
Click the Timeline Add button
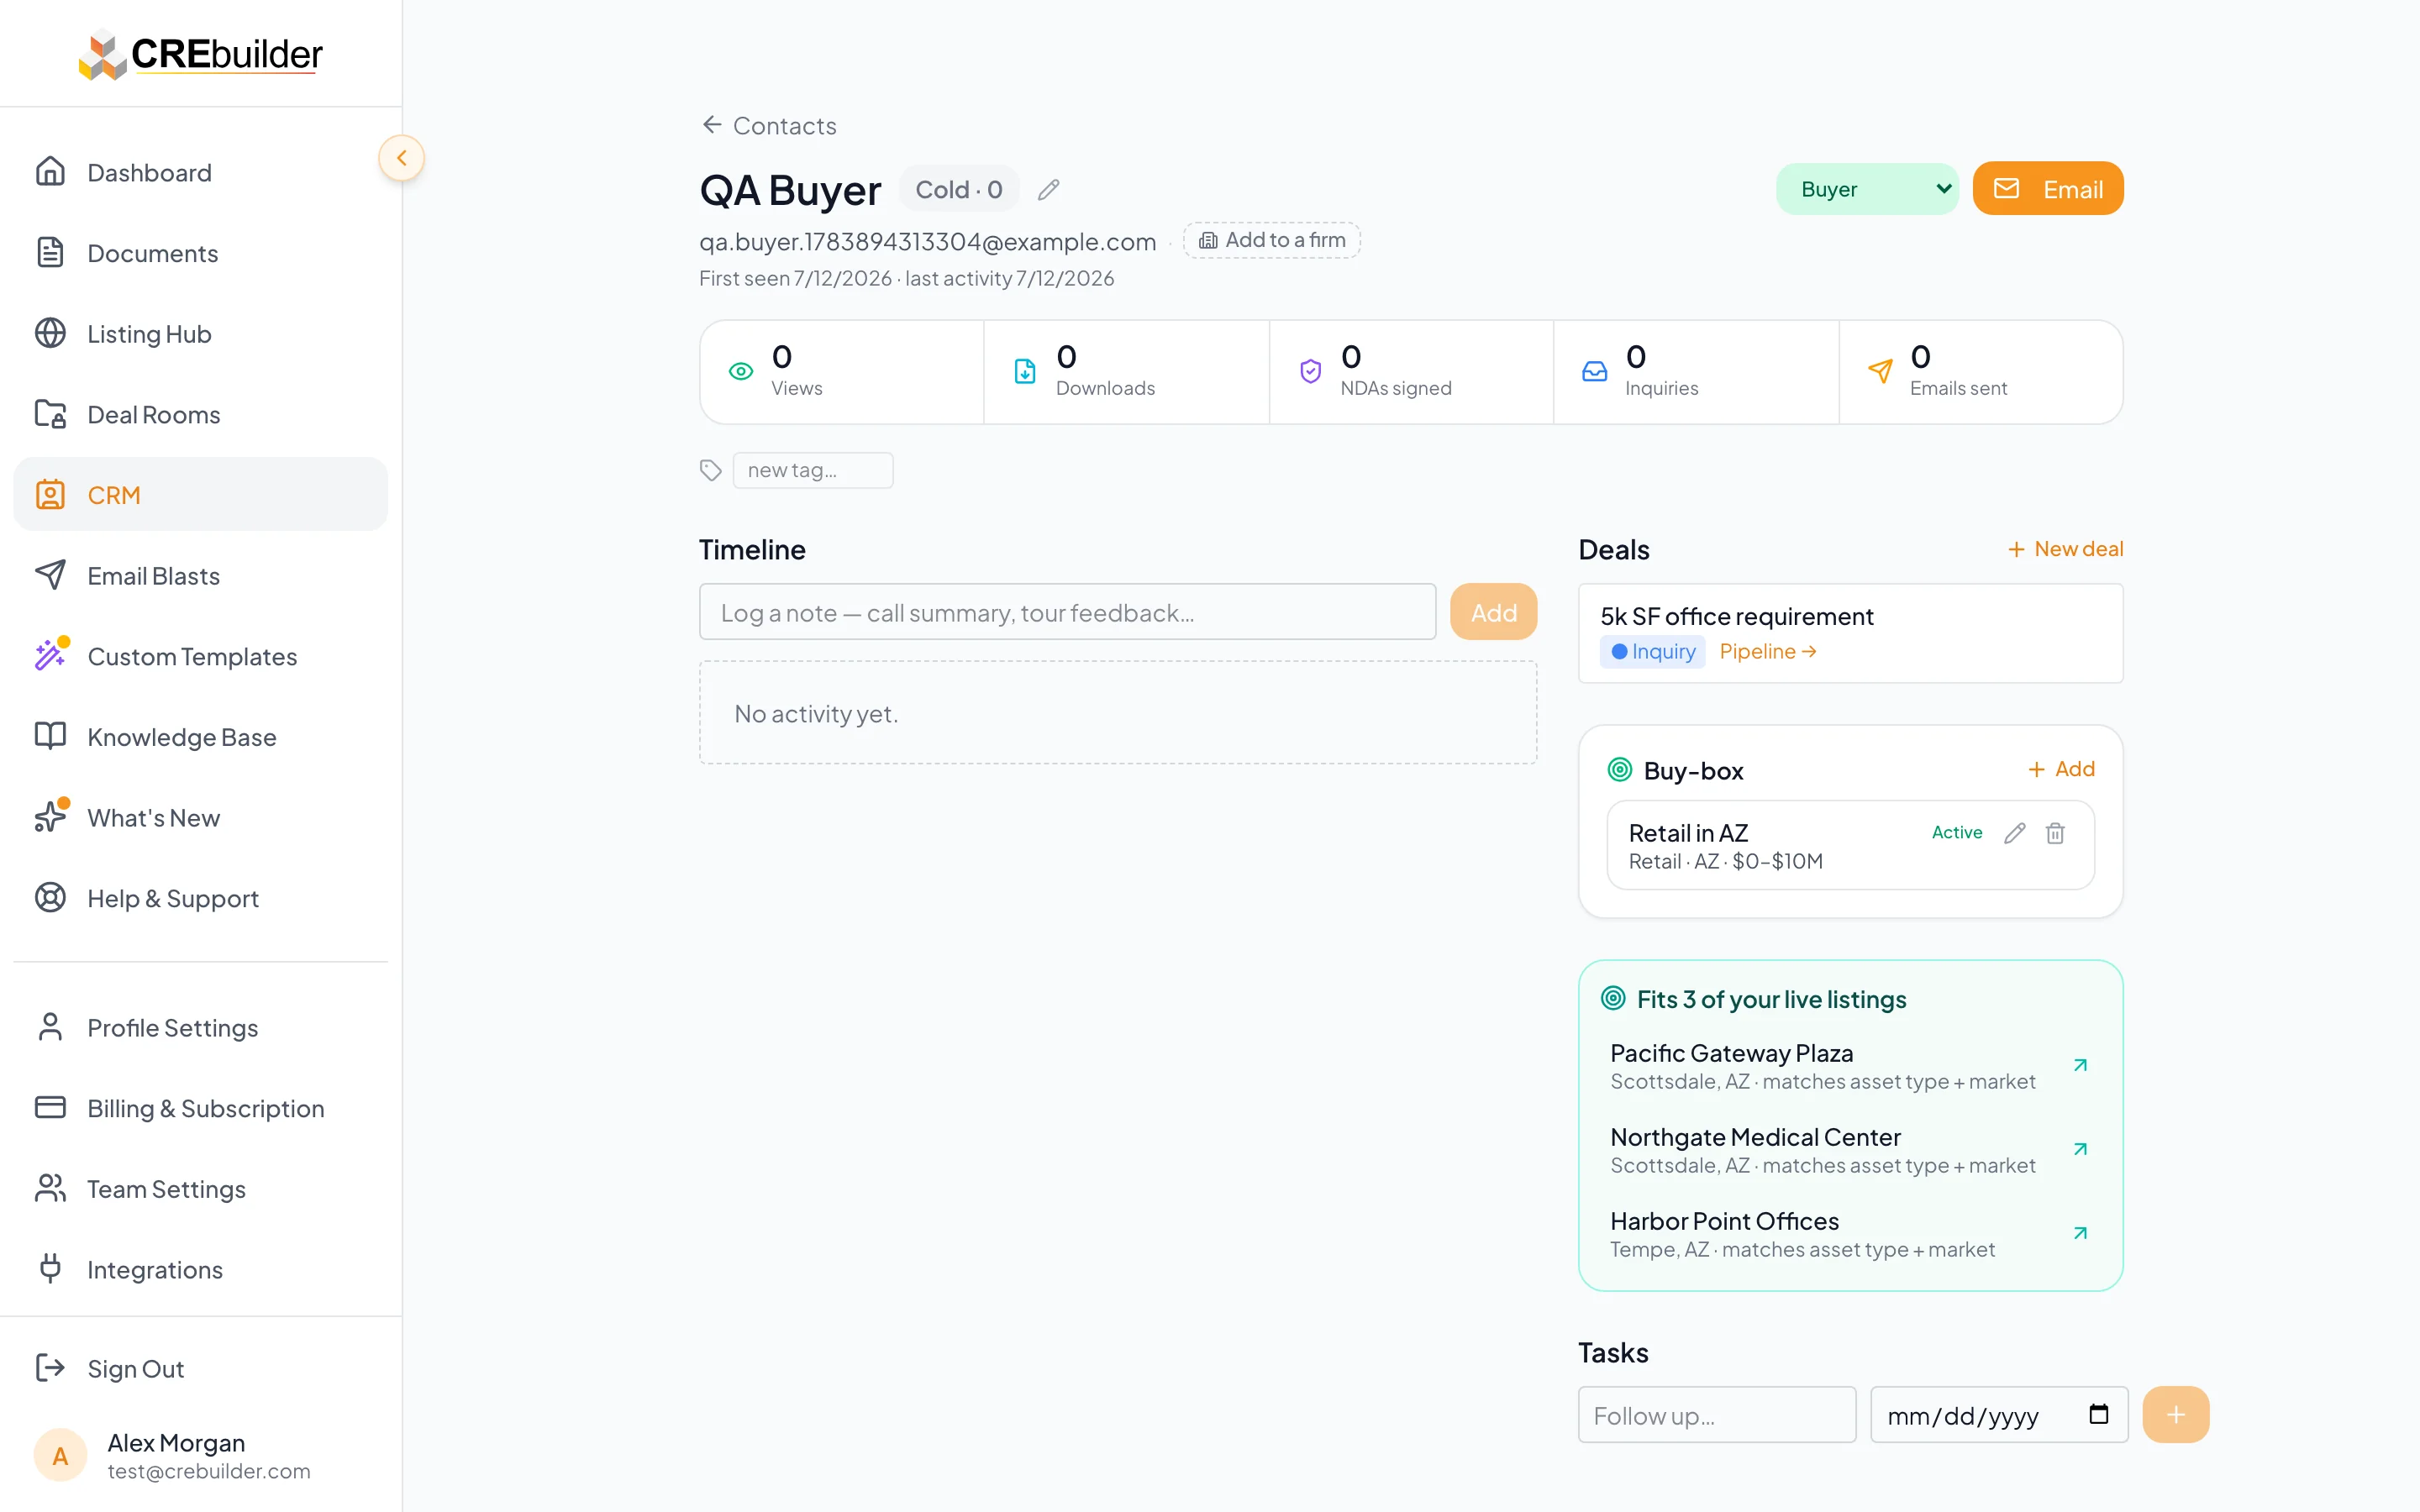pos(1493,612)
